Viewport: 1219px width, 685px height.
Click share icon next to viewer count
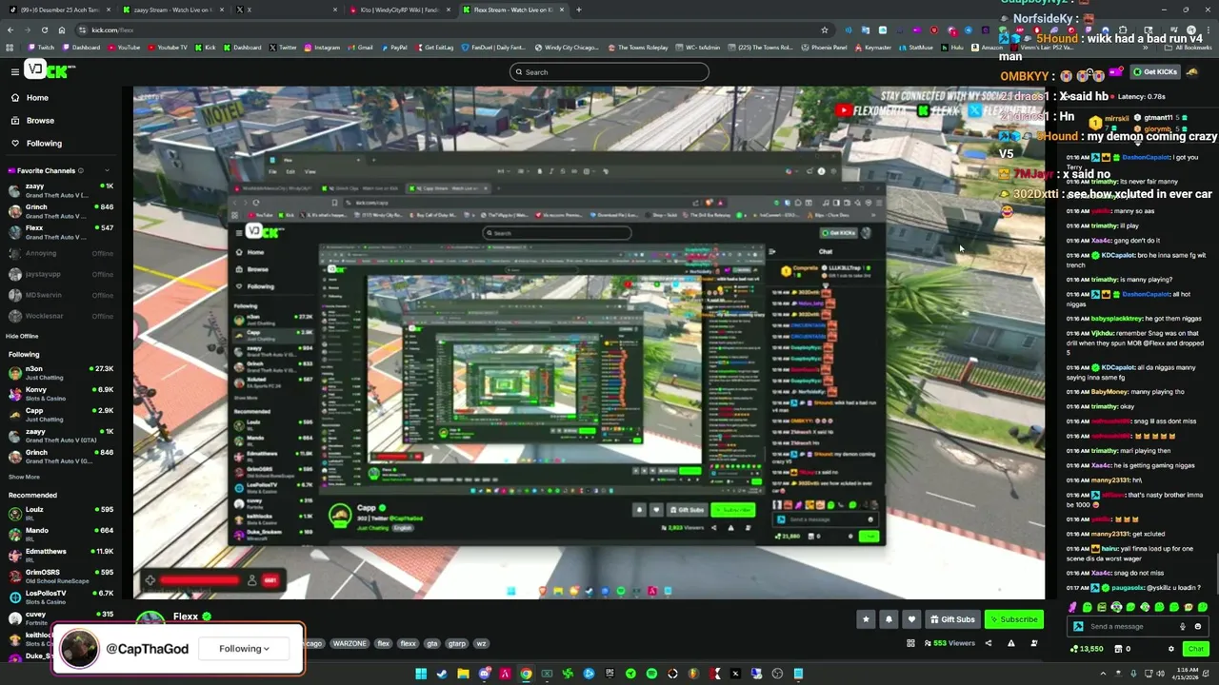(988, 643)
